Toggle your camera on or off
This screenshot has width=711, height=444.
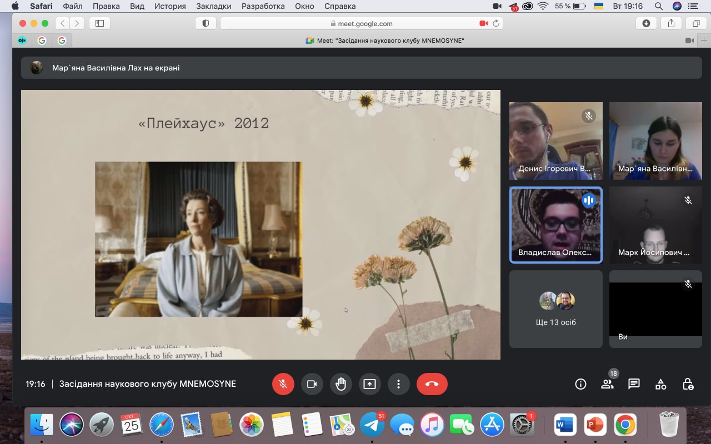click(x=312, y=384)
